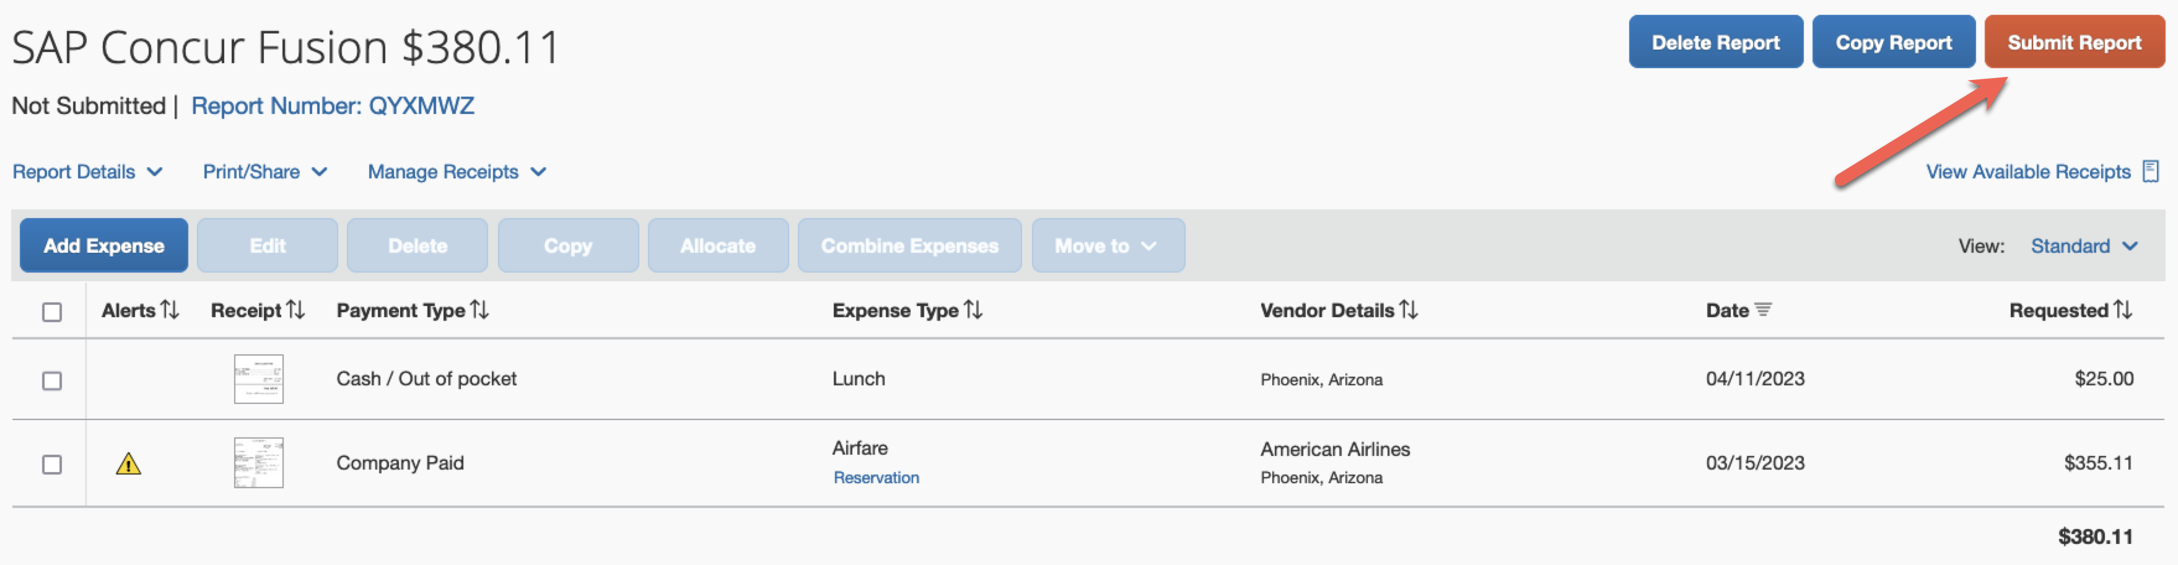Open the Print/Share dropdown menu
This screenshot has width=2178, height=565.
point(265,172)
